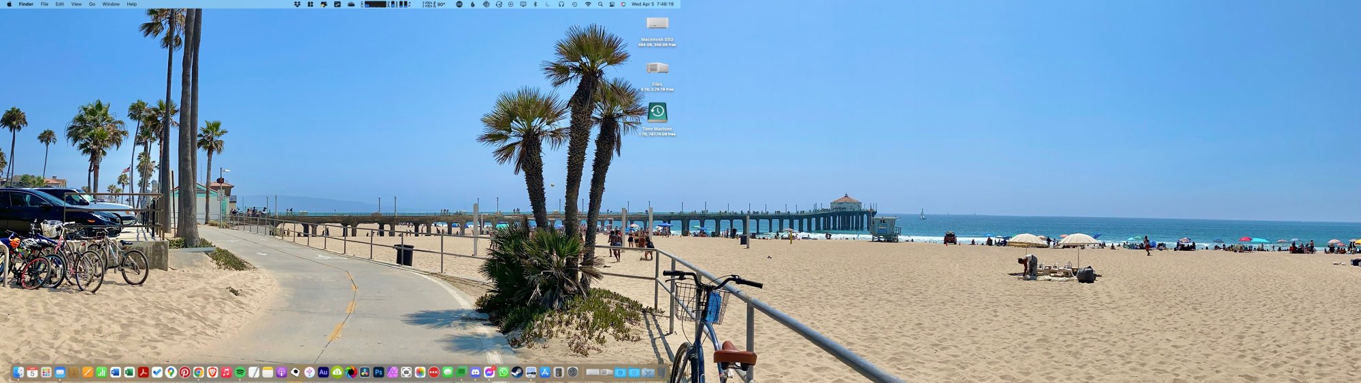
Task: Click the Bluetooth menu bar icon
Action: (535, 4)
